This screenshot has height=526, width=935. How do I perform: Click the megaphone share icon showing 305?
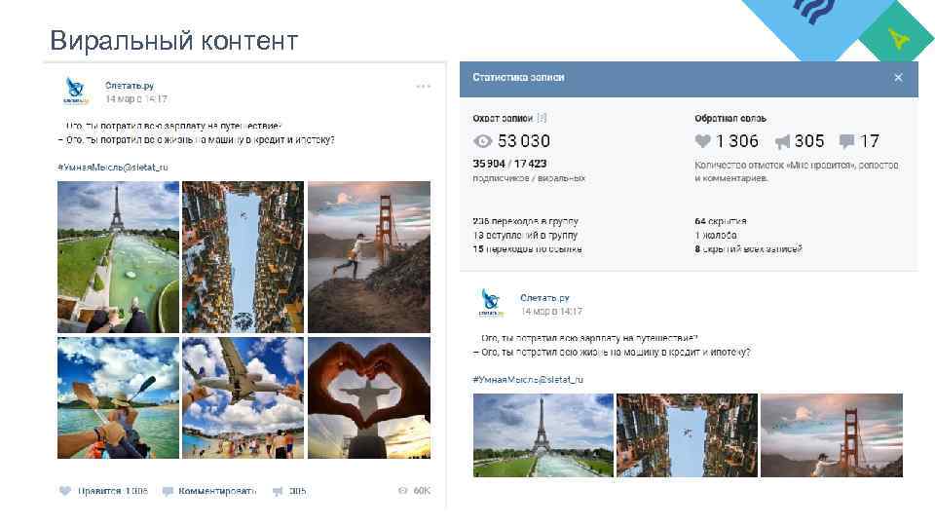(x=278, y=491)
